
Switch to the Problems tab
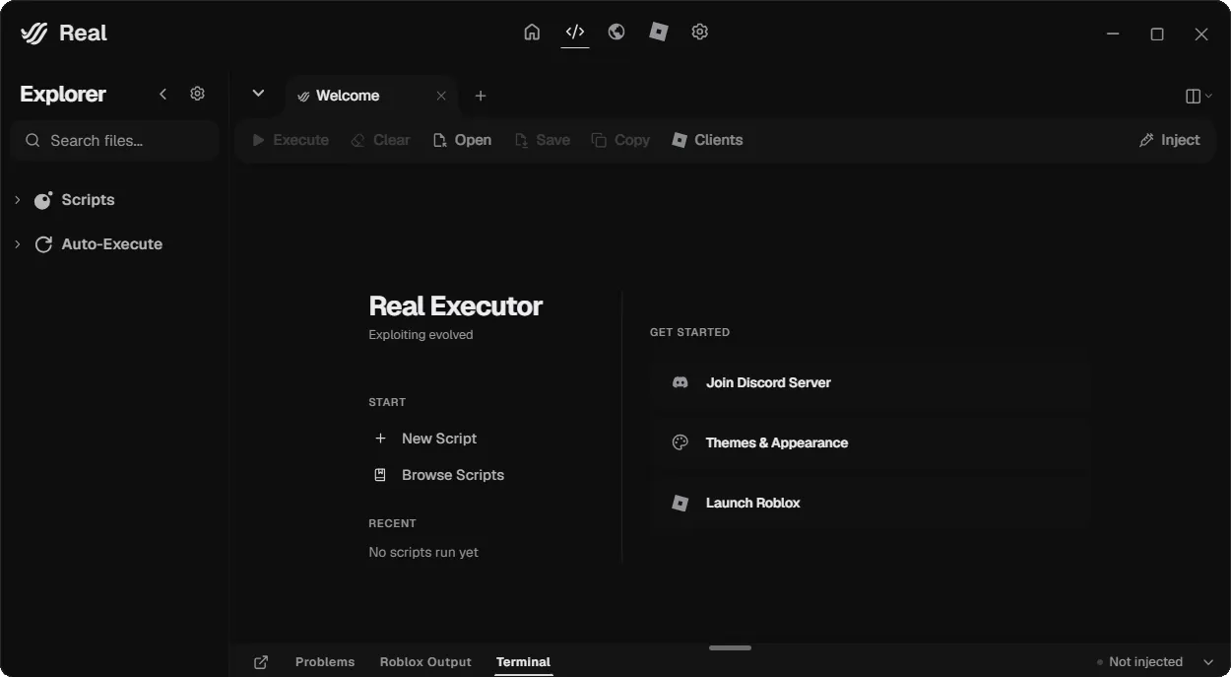coord(325,662)
